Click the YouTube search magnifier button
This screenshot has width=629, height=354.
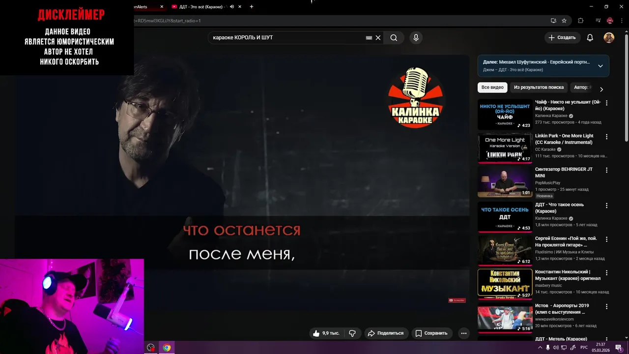(x=394, y=38)
